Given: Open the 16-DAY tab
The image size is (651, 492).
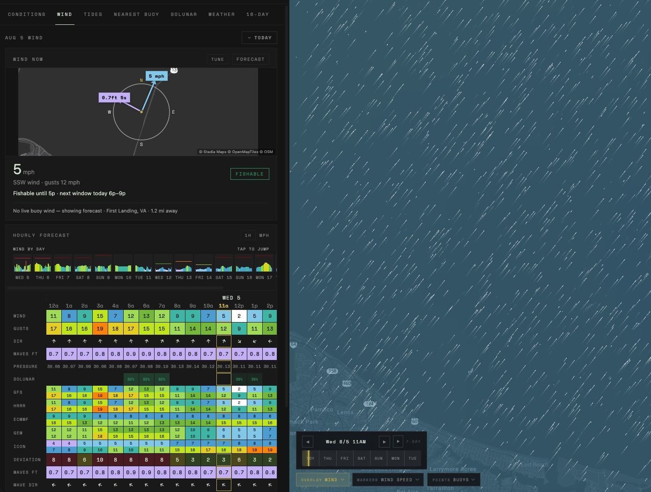Looking at the screenshot, I should click(x=258, y=15).
